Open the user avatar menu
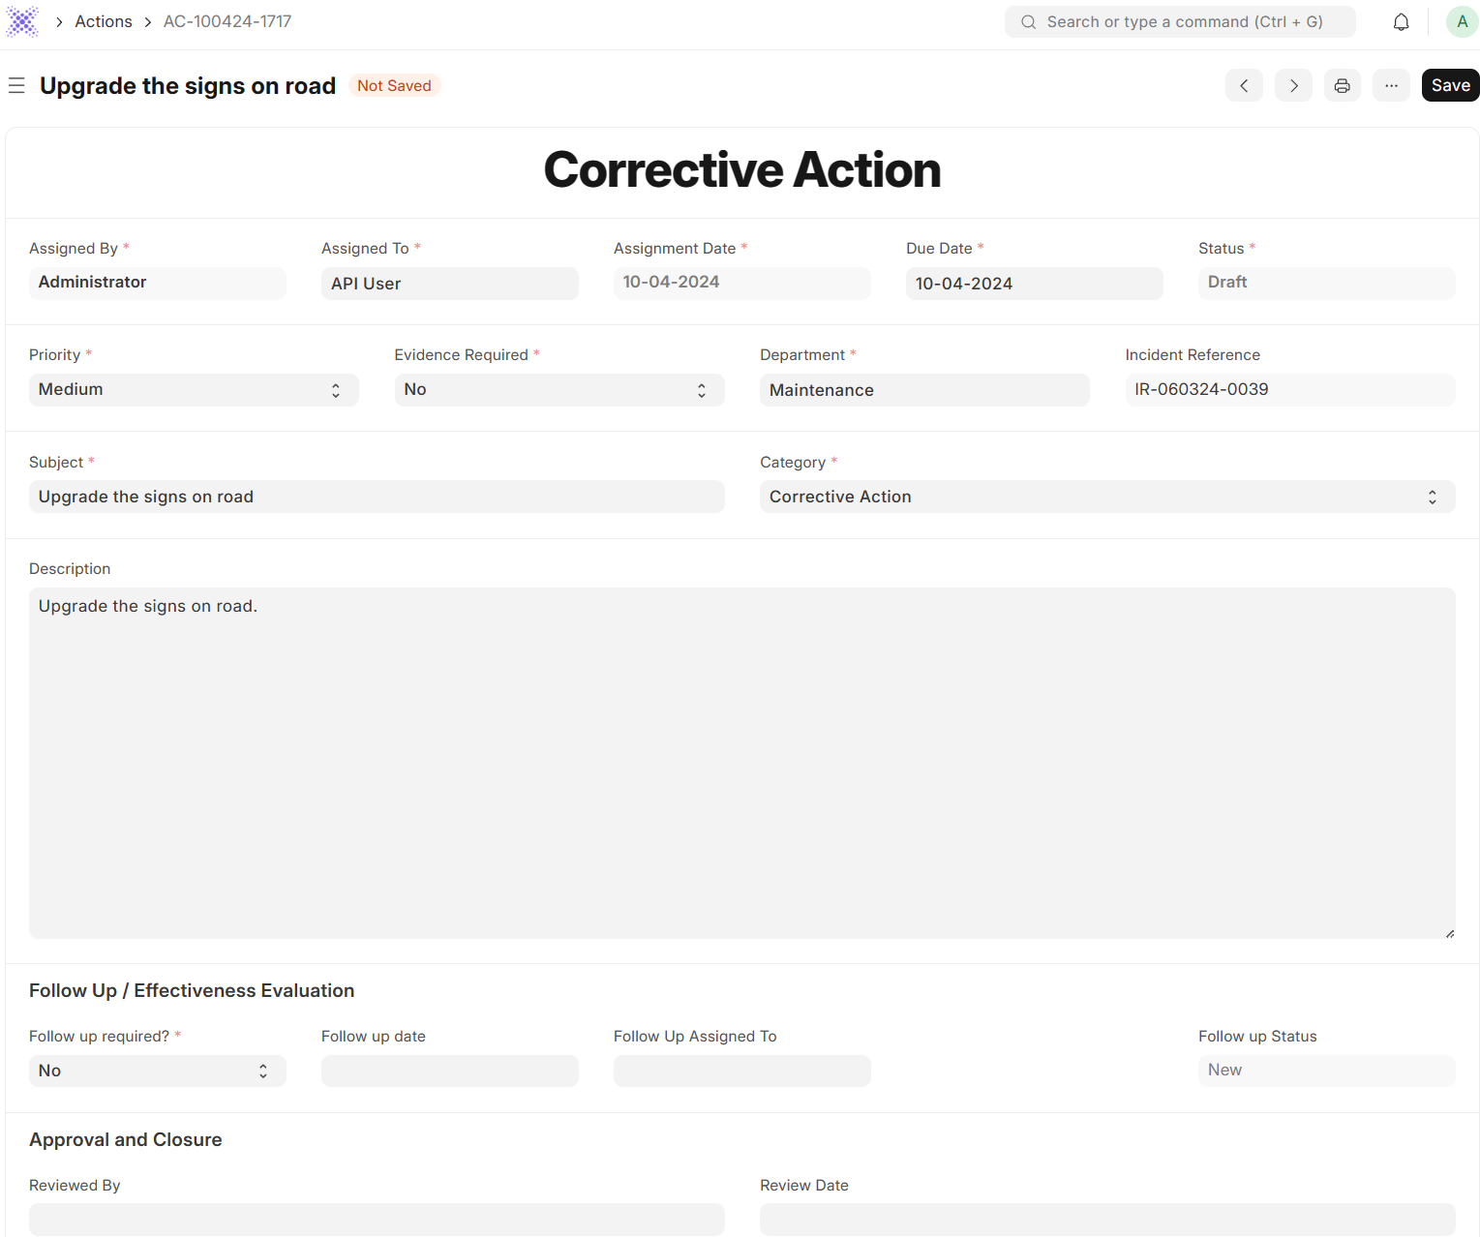1480x1237 pixels. click(1461, 21)
